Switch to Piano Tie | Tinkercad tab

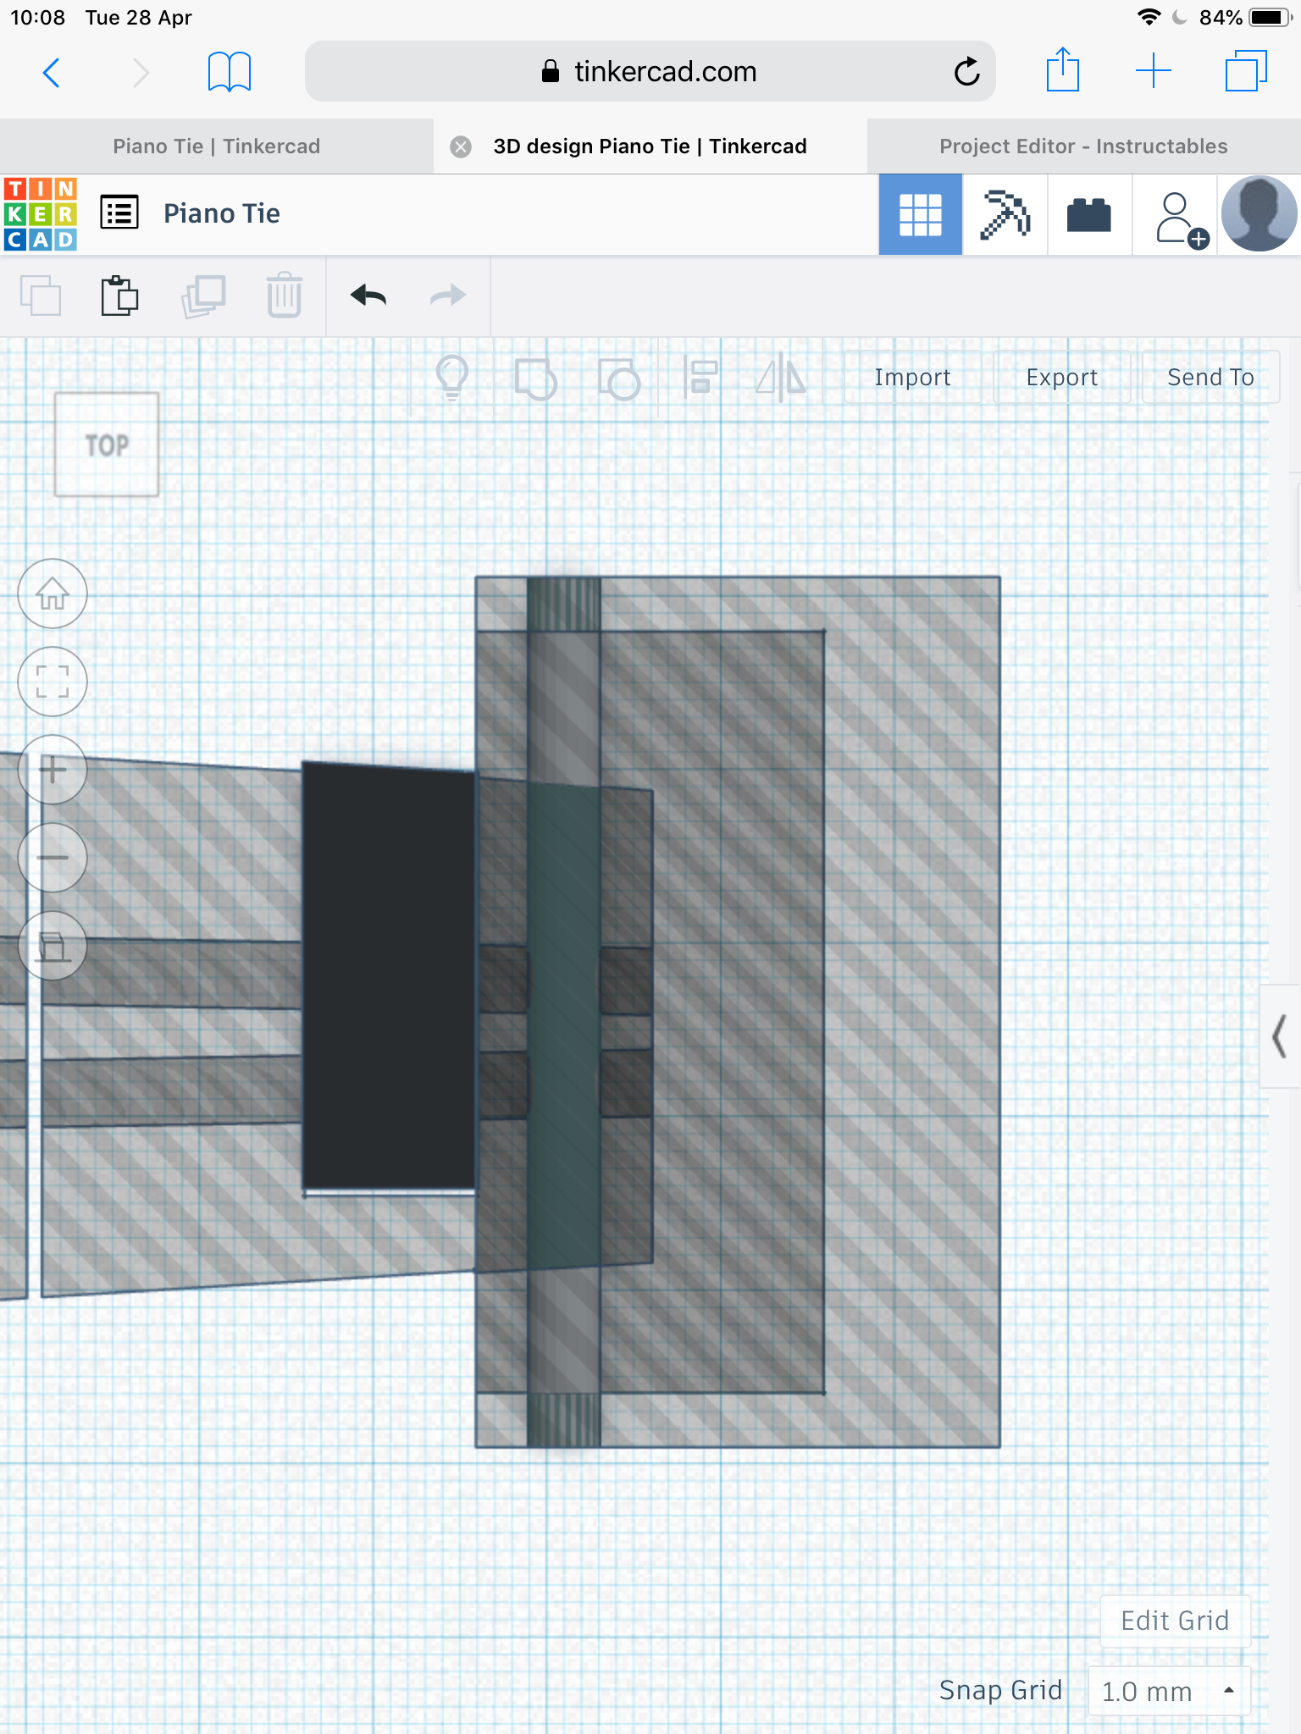coord(217,146)
